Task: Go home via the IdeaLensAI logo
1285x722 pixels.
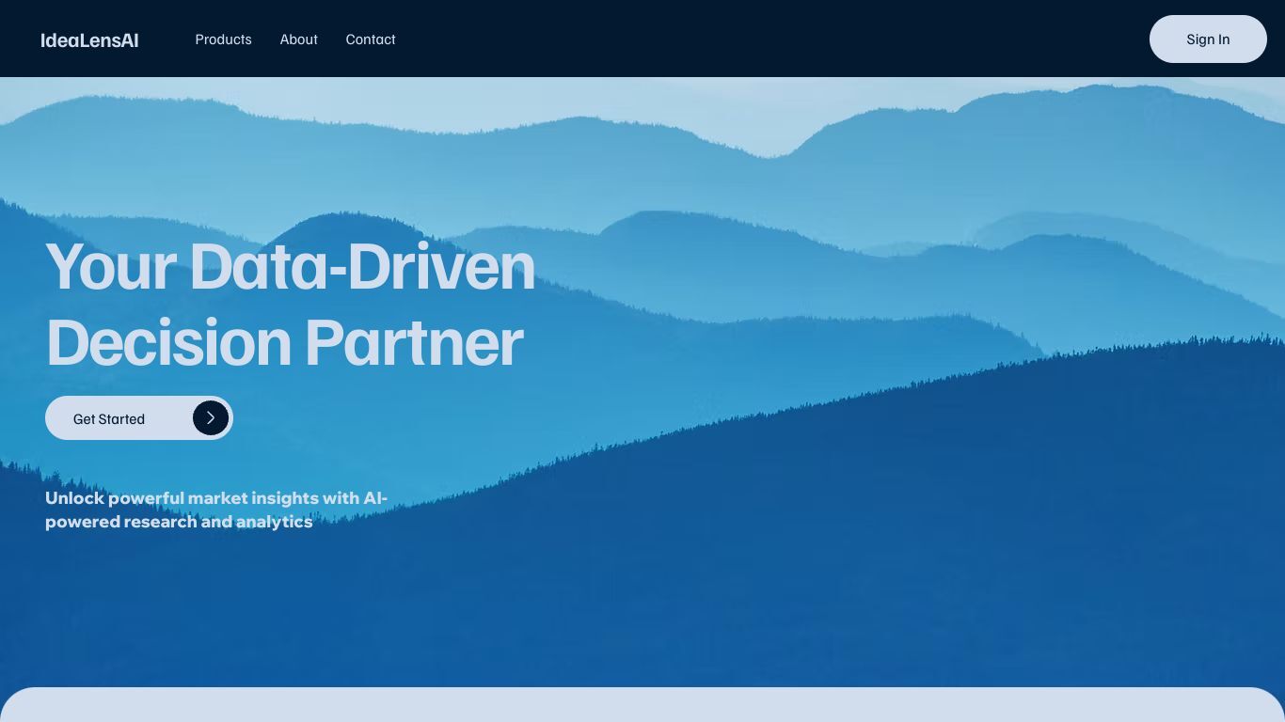Action: coord(89,39)
